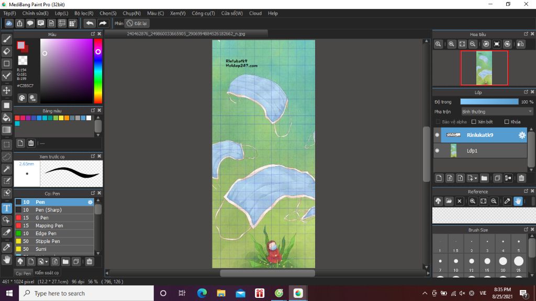536x301 pixels.
Task: Select the Lasso selection tool
Action: (x=6, y=157)
